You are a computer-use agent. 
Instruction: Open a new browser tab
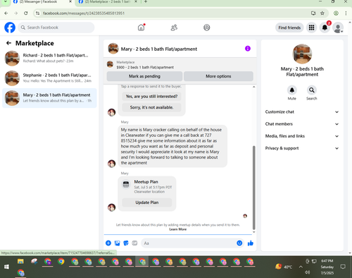coord(146,1)
